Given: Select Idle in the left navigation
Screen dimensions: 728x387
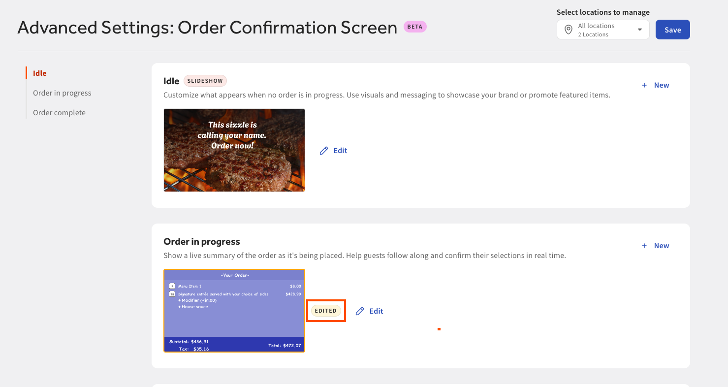Looking at the screenshot, I should click(40, 73).
